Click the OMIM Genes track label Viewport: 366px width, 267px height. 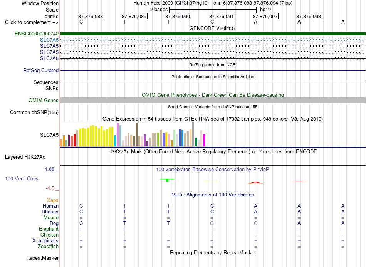44,100
